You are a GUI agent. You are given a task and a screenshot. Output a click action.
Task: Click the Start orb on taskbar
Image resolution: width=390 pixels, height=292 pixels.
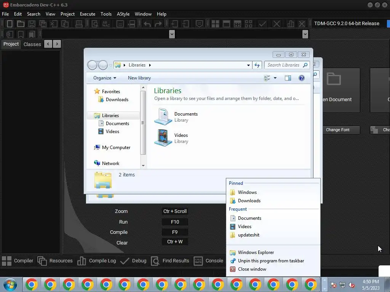(10, 284)
